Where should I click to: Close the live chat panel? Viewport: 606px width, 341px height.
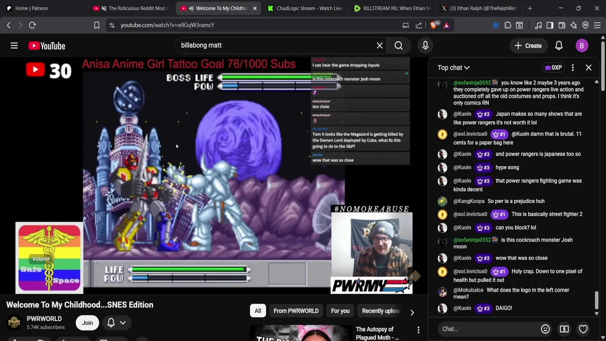click(588, 68)
